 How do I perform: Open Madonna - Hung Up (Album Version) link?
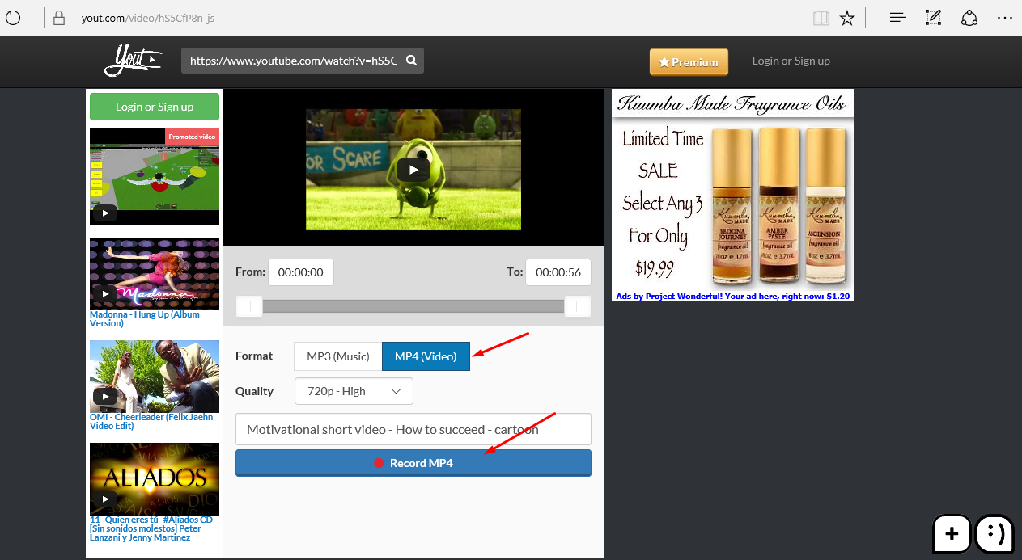(x=145, y=318)
